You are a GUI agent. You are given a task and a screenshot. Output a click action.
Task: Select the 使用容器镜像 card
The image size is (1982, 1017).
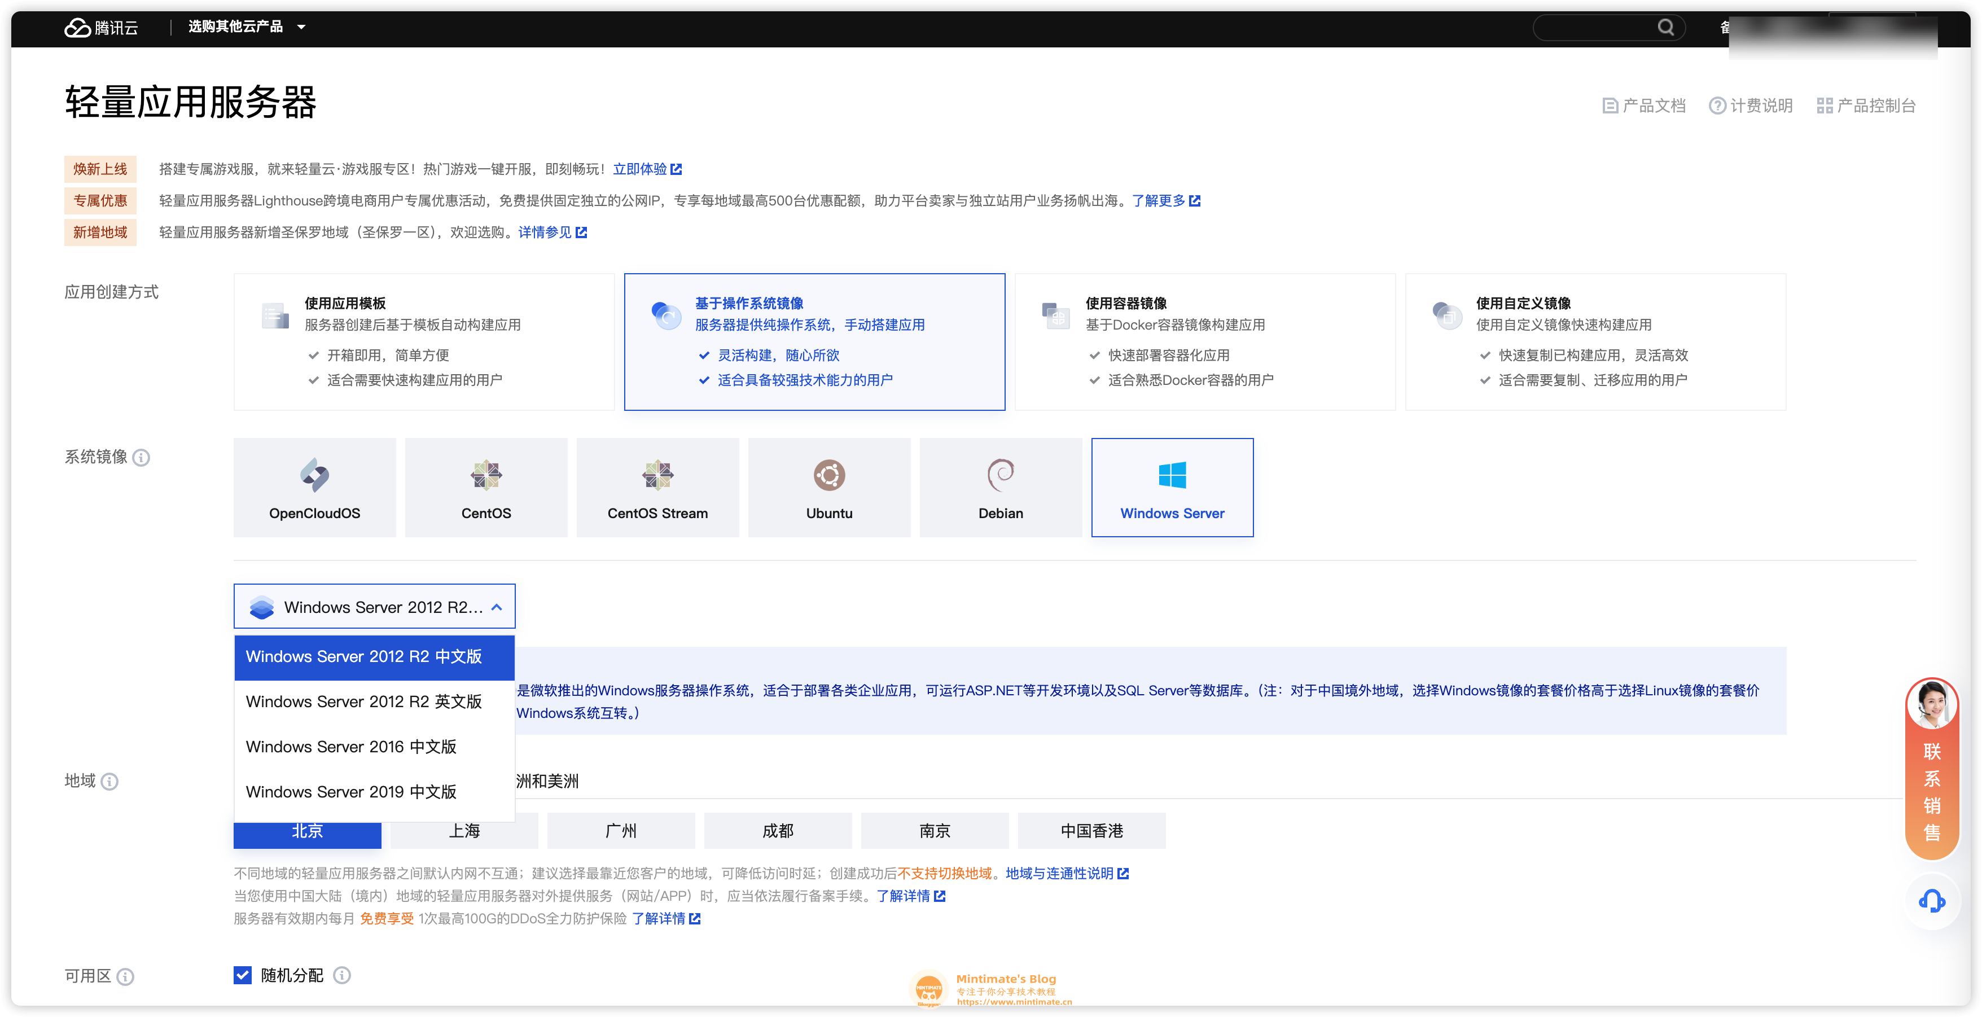(1204, 341)
